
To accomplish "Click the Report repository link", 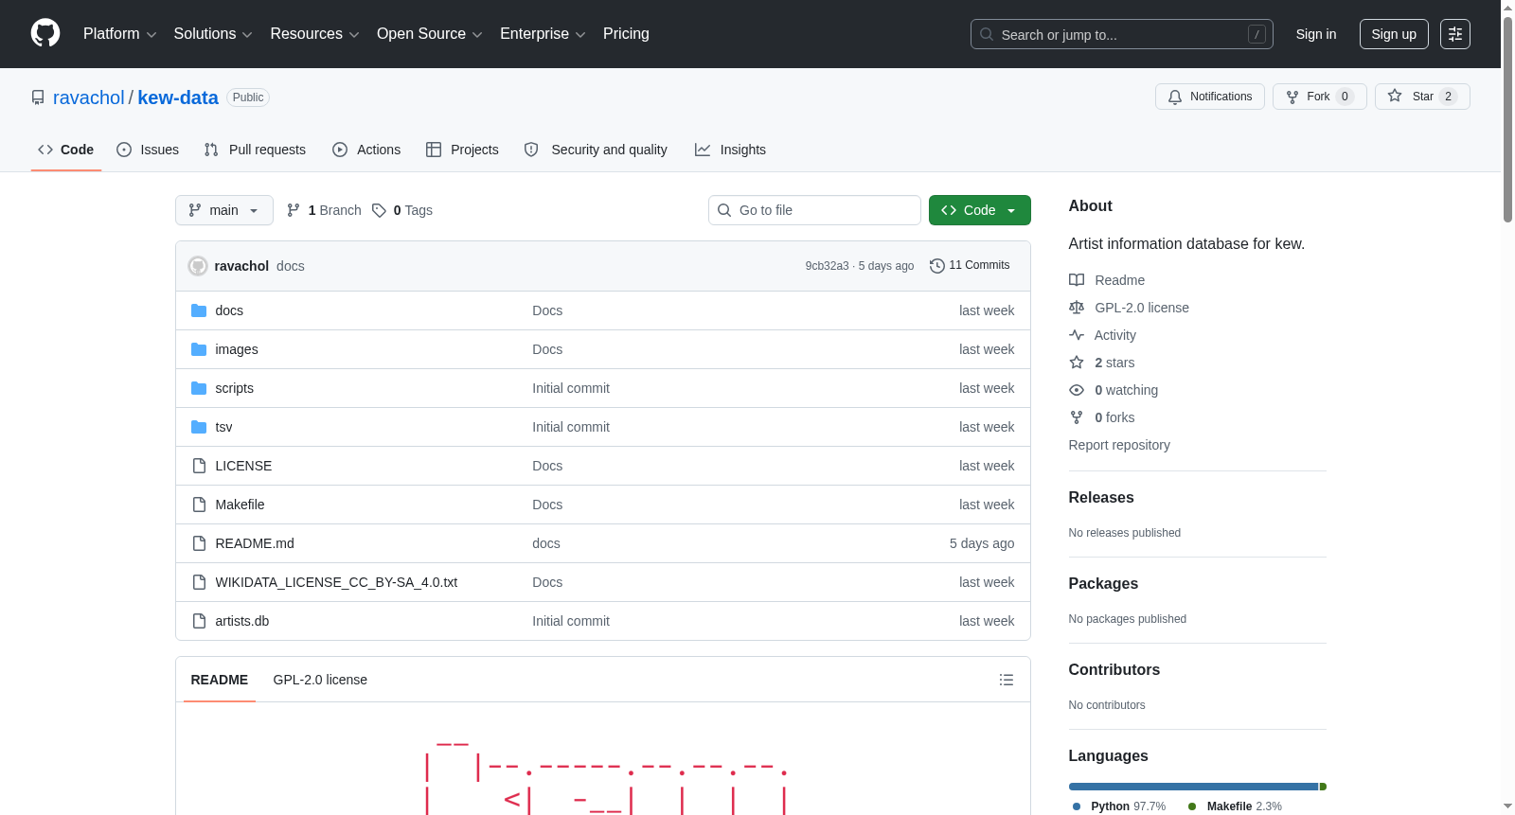I will [x=1119, y=445].
